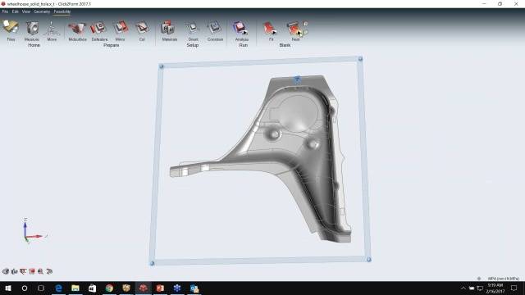Open the Geometry menu
Viewport: 525px width, 295px height.
(x=42, y=11)
